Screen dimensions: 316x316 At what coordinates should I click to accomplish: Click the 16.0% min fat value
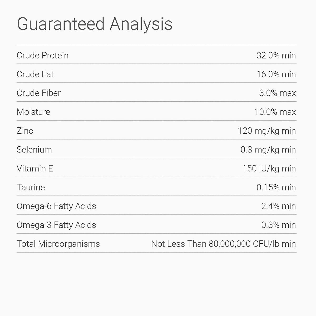tap(276, 74)
